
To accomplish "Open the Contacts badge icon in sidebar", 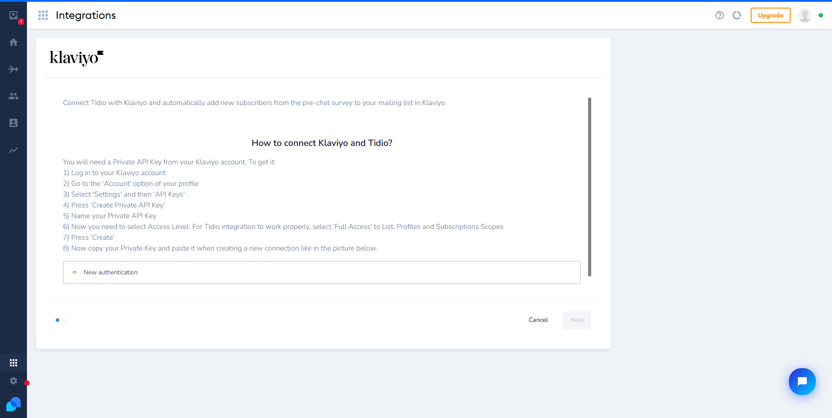I will [x=13, y=123].
